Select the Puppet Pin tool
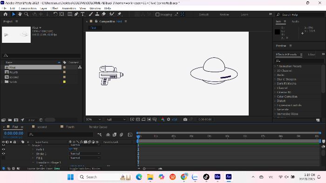The width and height of the screenshot is (326, 183). coord(119,14)
